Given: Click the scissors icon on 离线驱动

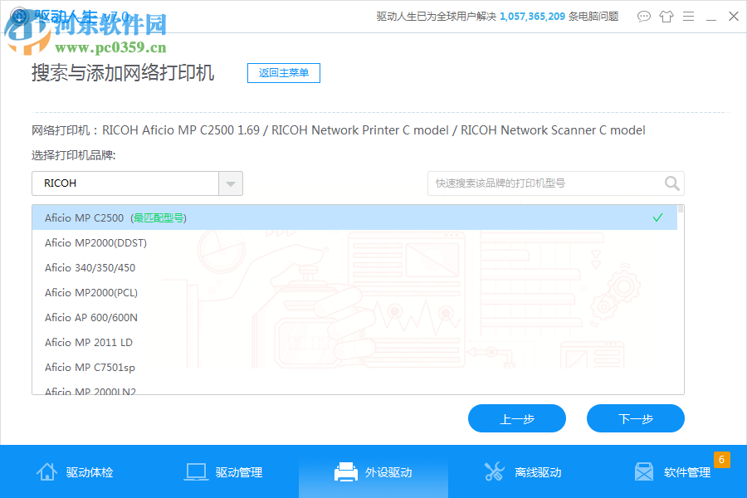Looking at the screenshot, I should coord(494,471).
